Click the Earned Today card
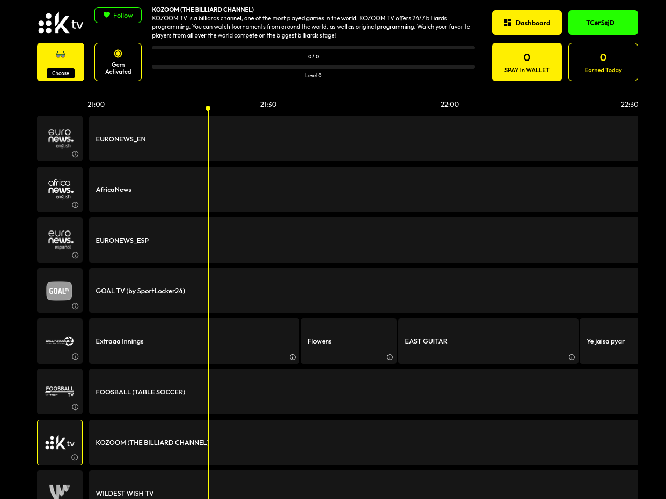Viewport: 666px width, 499px height. 603,62
